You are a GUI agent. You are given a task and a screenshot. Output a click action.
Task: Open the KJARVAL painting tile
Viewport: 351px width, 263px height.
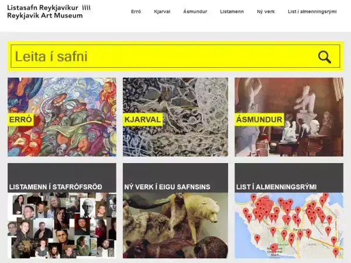coord(175,117)
